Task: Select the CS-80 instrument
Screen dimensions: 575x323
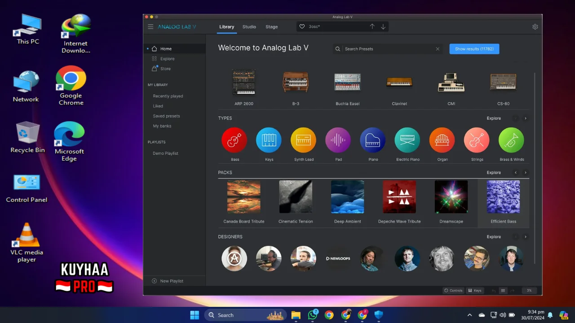Action: (x=503, y=87)
